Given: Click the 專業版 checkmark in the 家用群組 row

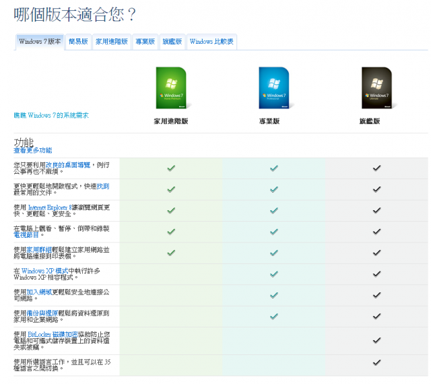Looking at the screenshot, I should pyautogui.click(x=274, y=253).
